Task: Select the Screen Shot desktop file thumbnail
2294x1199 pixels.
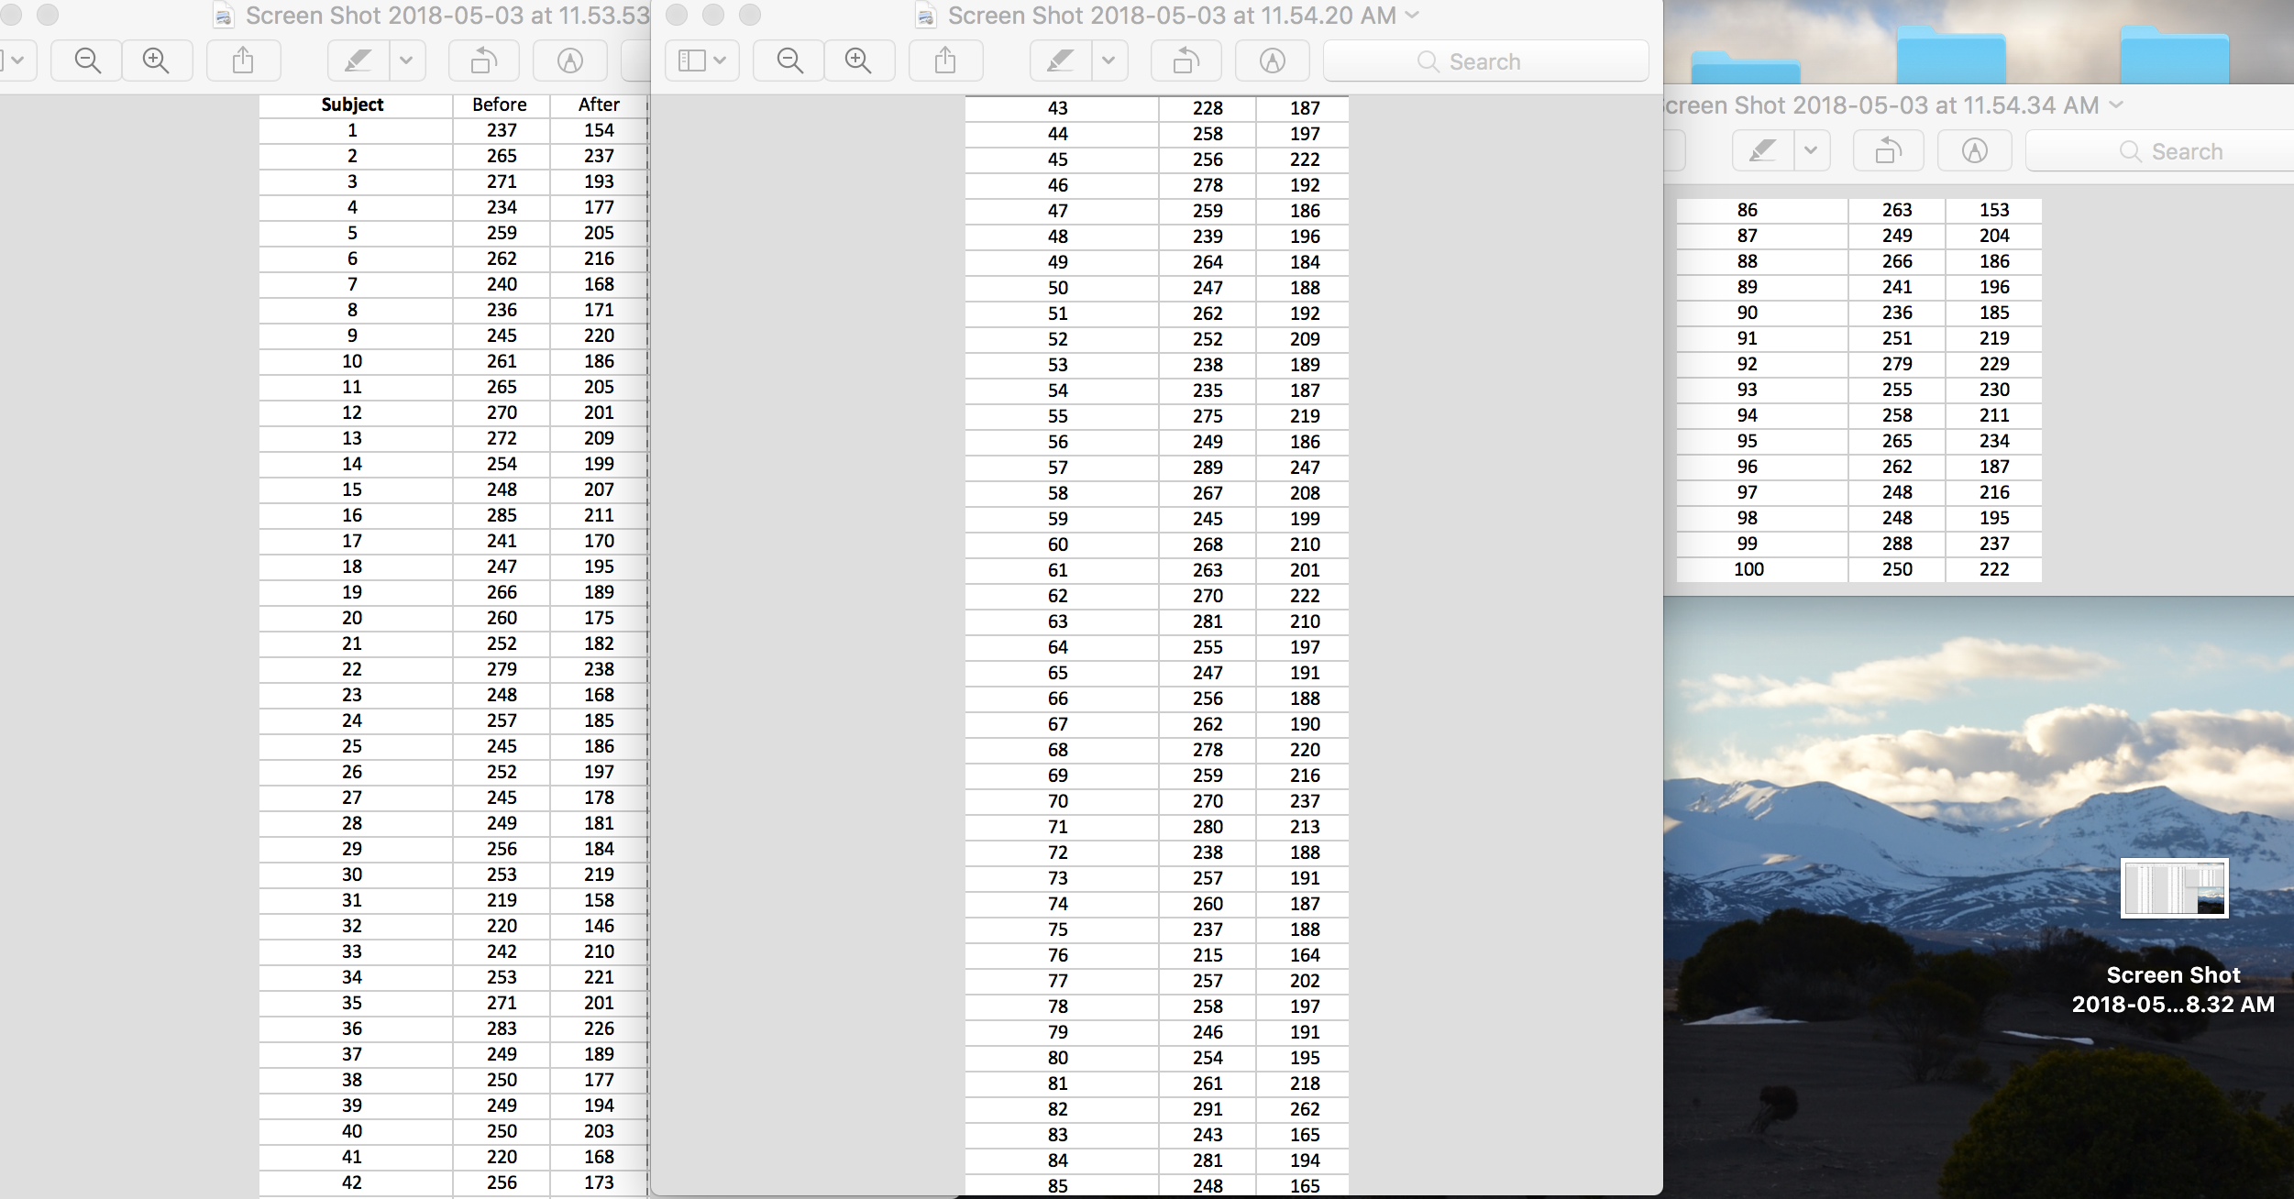Action: tap(2174, 888)
